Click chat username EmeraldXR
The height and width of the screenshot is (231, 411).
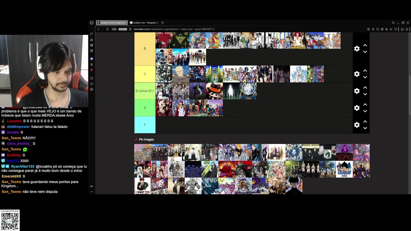coord(11,176)
